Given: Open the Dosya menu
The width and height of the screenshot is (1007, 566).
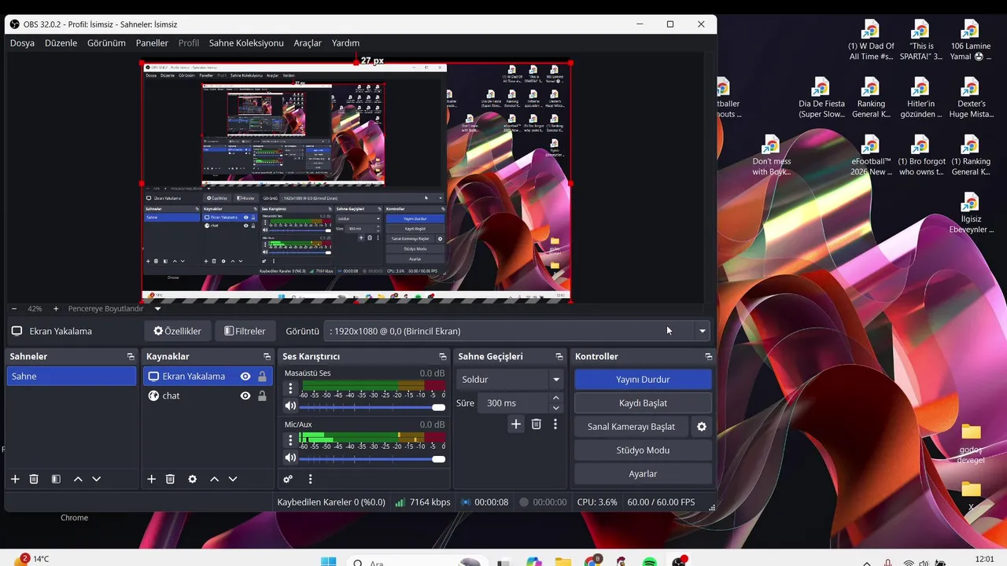Looking at the screenshot, I should [22, 43].
